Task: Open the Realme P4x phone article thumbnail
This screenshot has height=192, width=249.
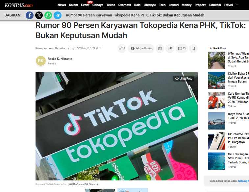Action: pos(217,141)
